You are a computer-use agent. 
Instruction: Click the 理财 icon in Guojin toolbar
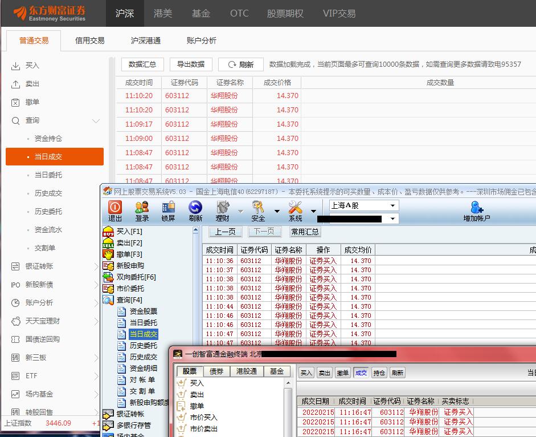point(223,207)
